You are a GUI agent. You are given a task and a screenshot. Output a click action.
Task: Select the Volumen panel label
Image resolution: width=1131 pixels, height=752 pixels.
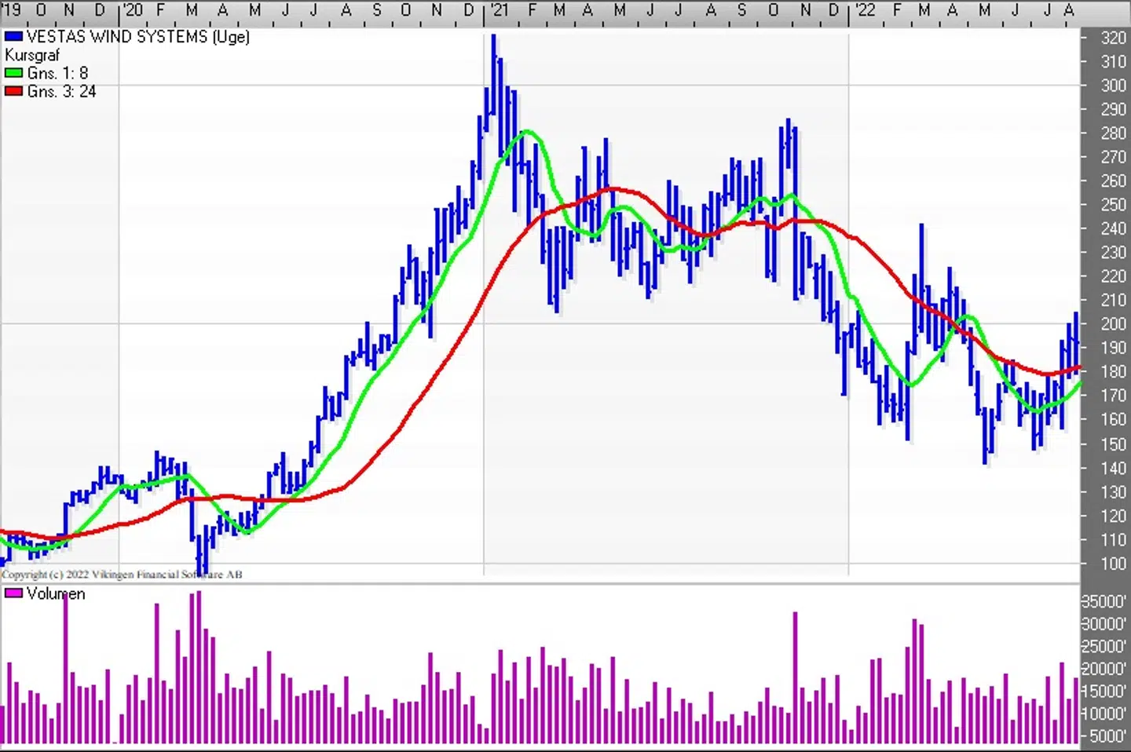pos(56,593)
